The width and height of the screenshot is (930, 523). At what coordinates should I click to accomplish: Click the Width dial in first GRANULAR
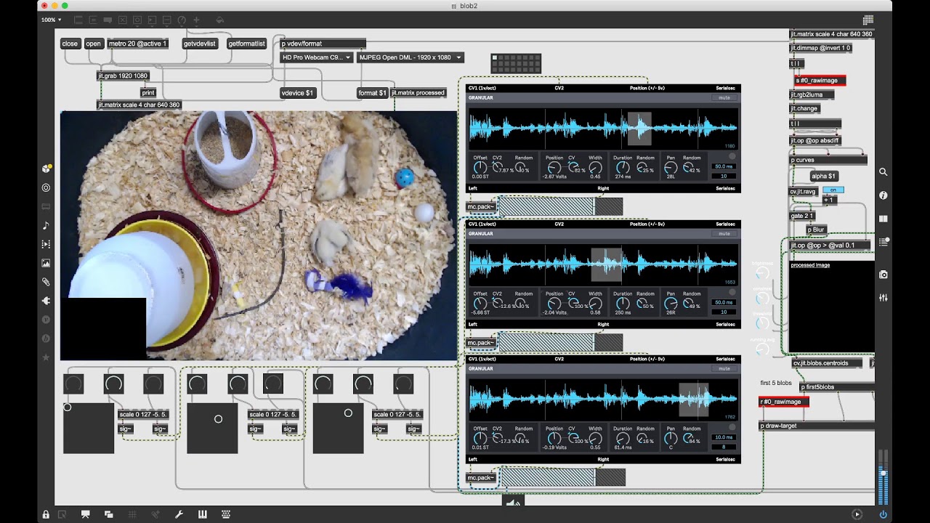tap(595, 168)
